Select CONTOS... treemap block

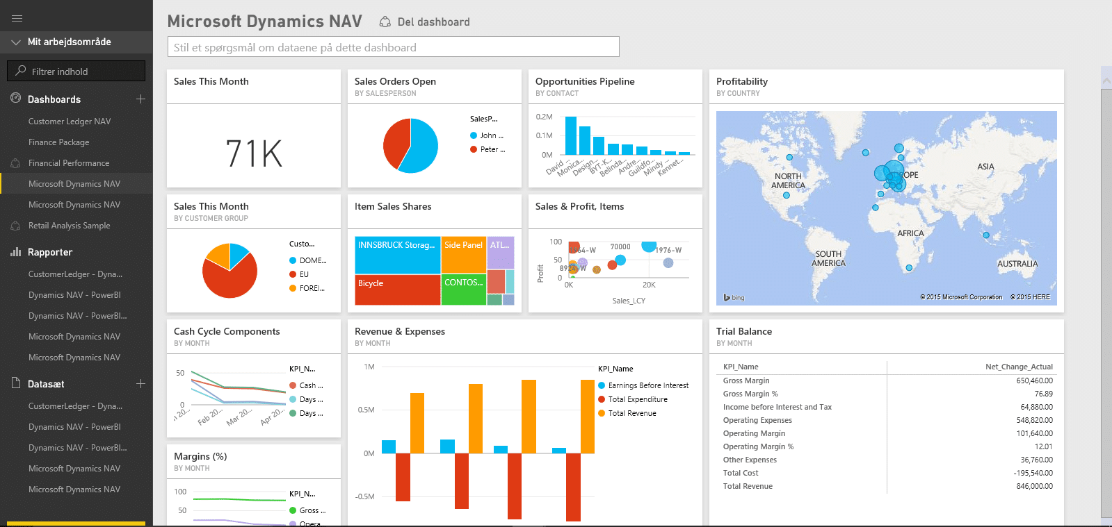[x=464, y=290]
